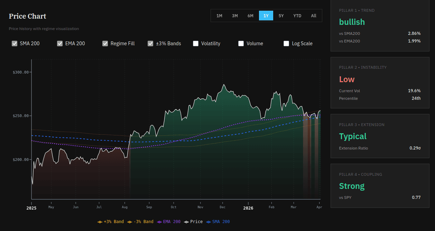The height and width of the screenshot is (231, 435).
Task: Click the Strong coupling indicator in Pillar 4
Action: [352, 186]
